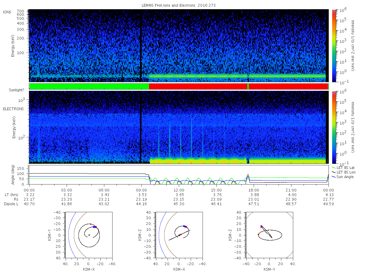Select the Rs value 23.21
Screen dimensions: 365x274
(104, 199)
